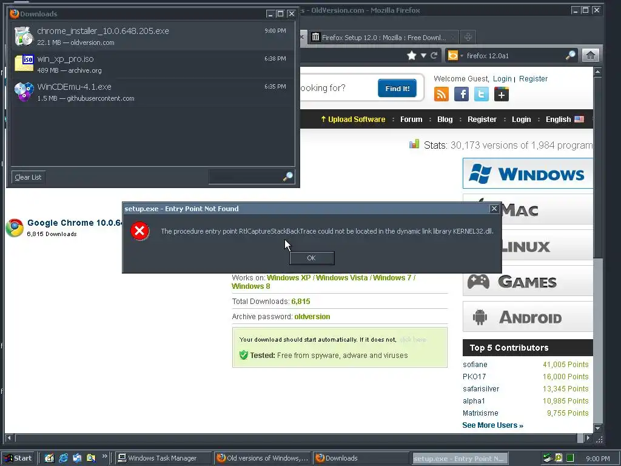The width and height of the screenshot is (621, 466).
Task: Click the WinCDEmu-4.1.exe download entry
Action: click(153, 92)
